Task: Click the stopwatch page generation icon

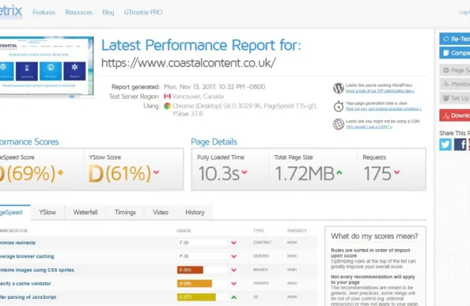Action: pos(338,106)
